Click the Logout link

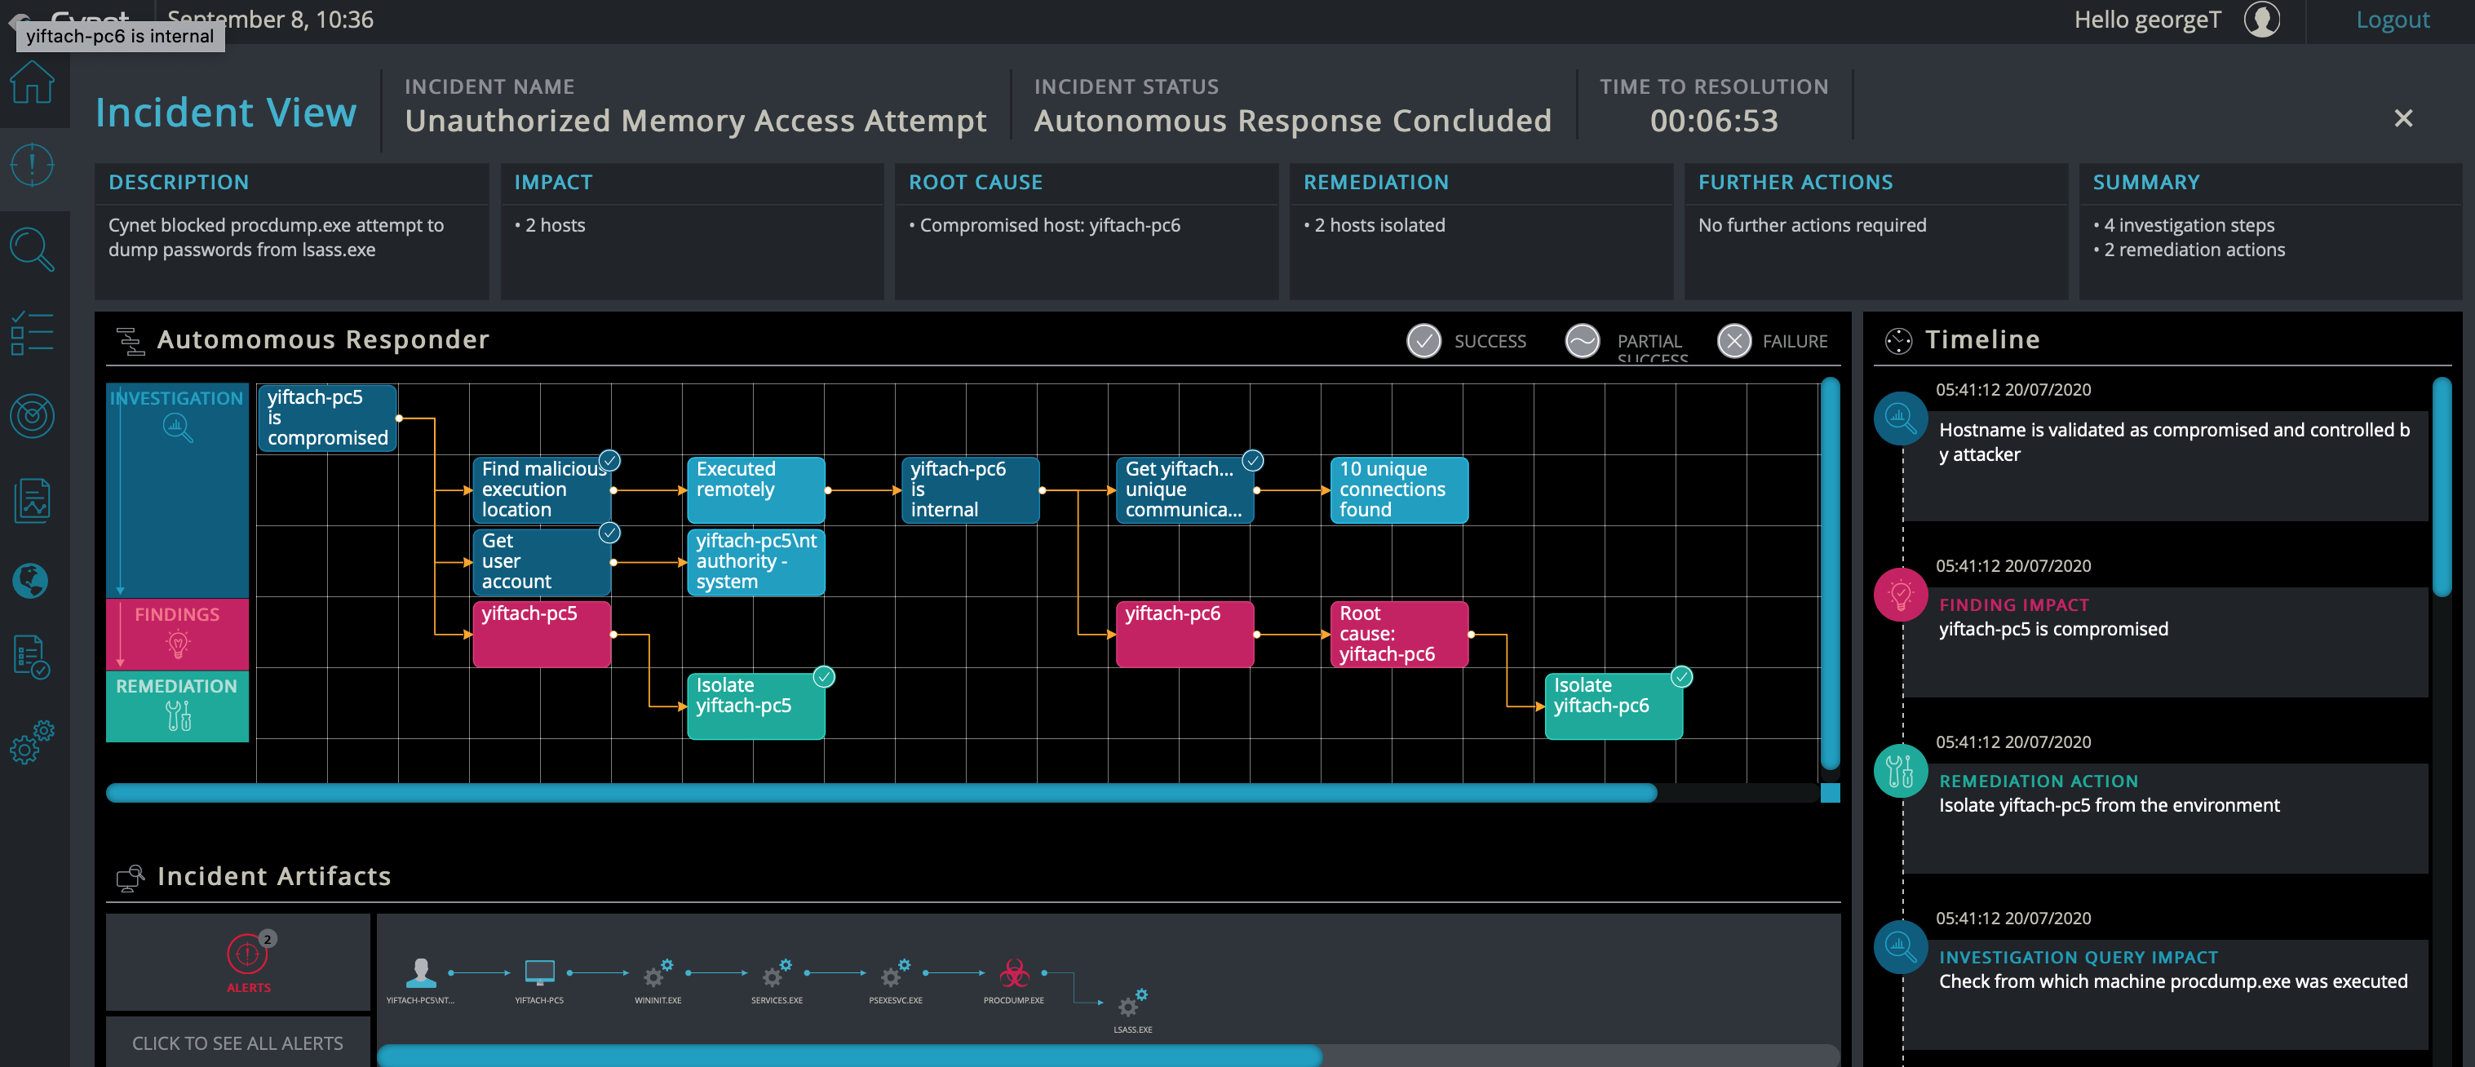2392,20
